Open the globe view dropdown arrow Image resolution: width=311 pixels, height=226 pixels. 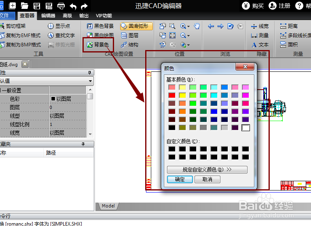pos(188,45)
